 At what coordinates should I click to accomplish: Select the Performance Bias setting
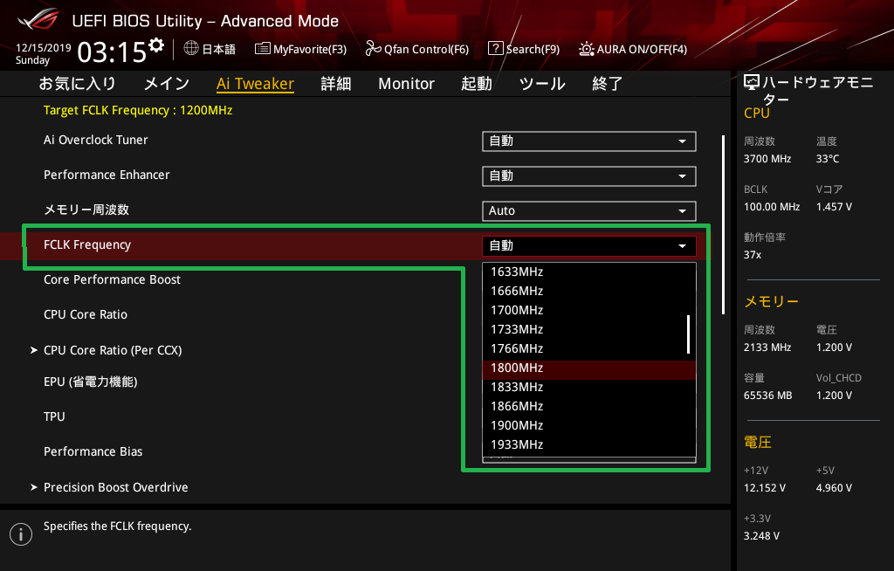[x=93, y=451]
